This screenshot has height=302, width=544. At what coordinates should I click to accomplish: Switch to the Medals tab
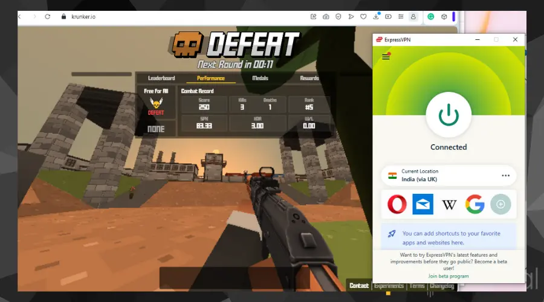coord(260,78)
